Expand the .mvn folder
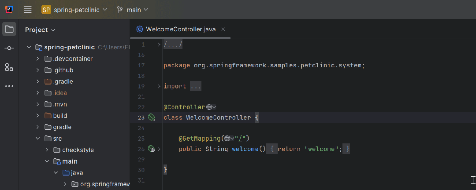This screenshot has height=190, width=476. 37,104
